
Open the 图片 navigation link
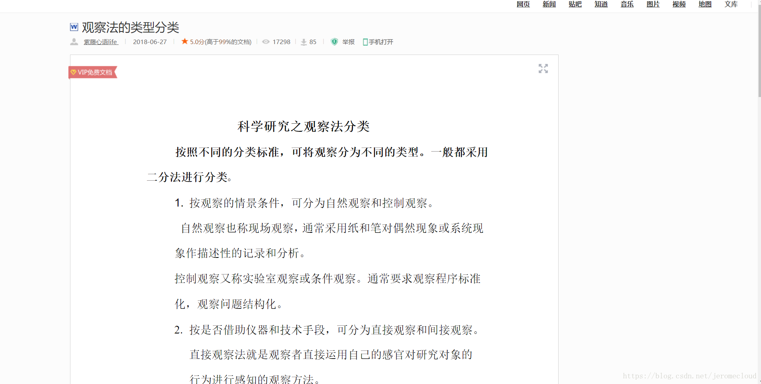pyautogui.click(x=653, y=4)
